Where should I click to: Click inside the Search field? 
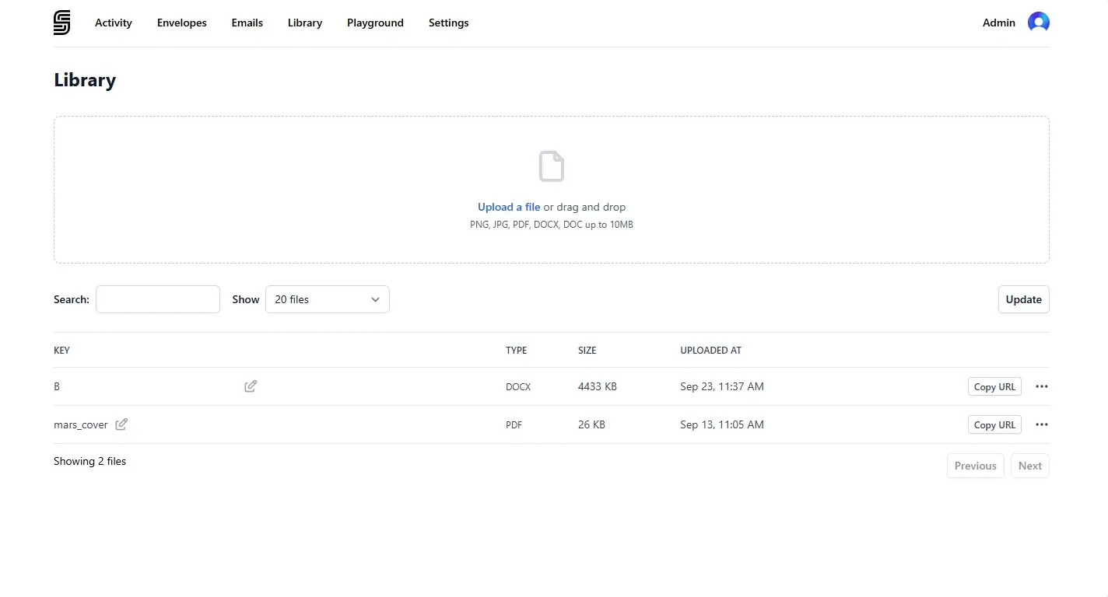[157, 299]
